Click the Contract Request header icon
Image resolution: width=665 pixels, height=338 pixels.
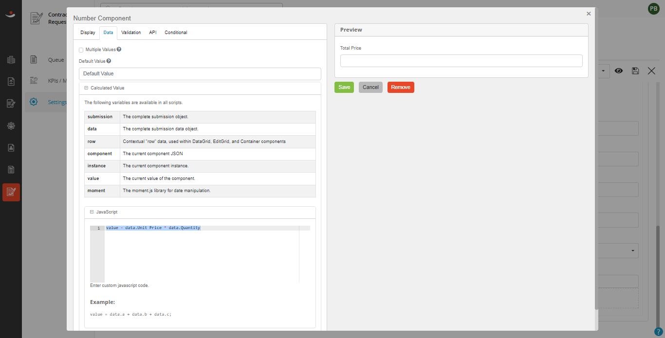(37, 18)
